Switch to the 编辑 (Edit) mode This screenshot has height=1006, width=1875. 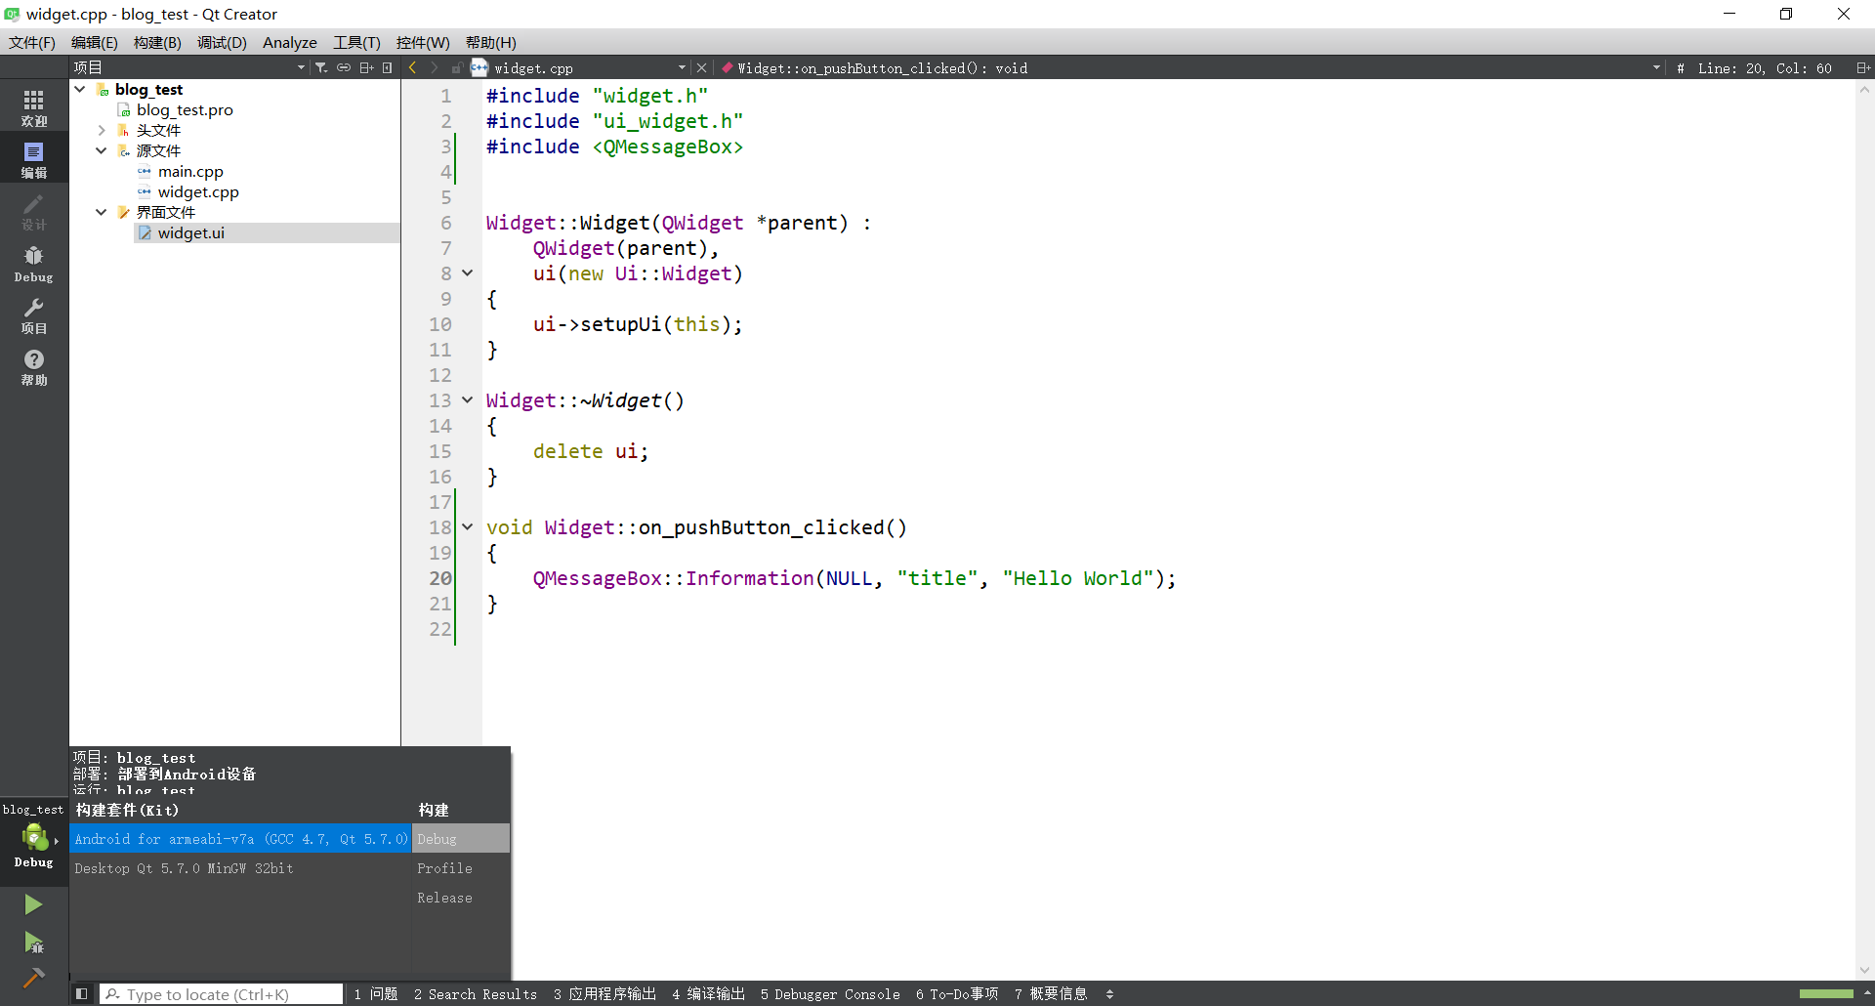pos(34,159)
